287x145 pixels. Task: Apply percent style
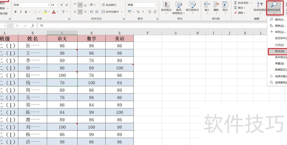click(138, 12)
